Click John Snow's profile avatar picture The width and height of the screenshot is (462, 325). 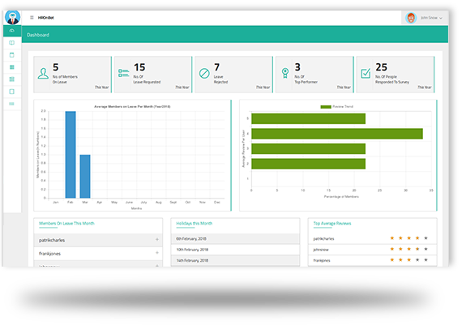[x=411, y=18]
